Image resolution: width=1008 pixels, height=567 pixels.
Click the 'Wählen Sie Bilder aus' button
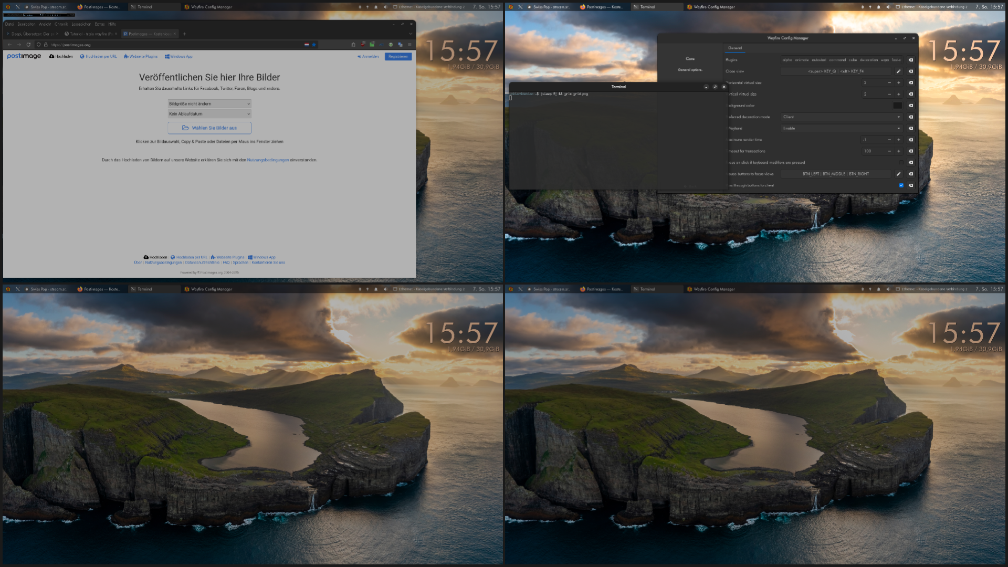209,128
